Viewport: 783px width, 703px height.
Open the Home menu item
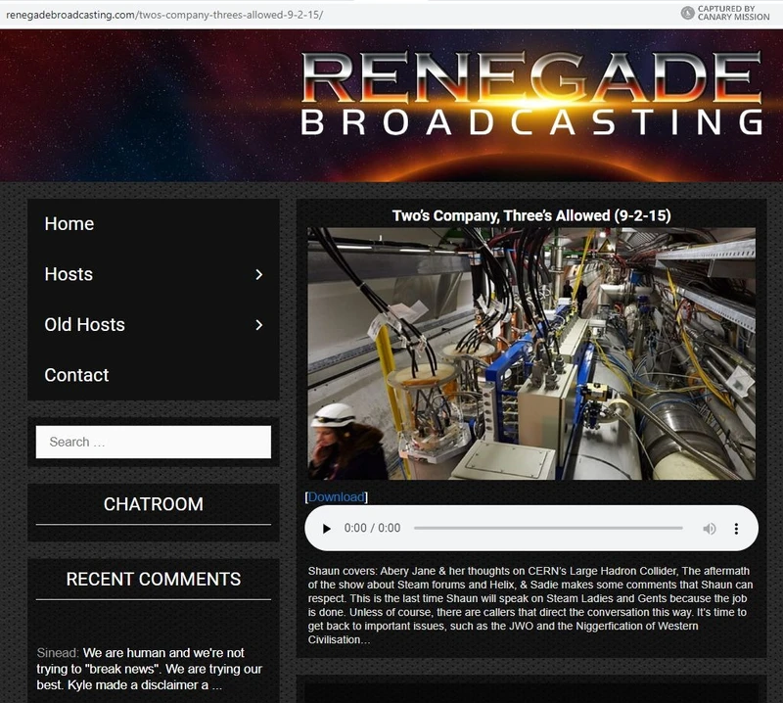pyautogui.click(x=69, y=223)
